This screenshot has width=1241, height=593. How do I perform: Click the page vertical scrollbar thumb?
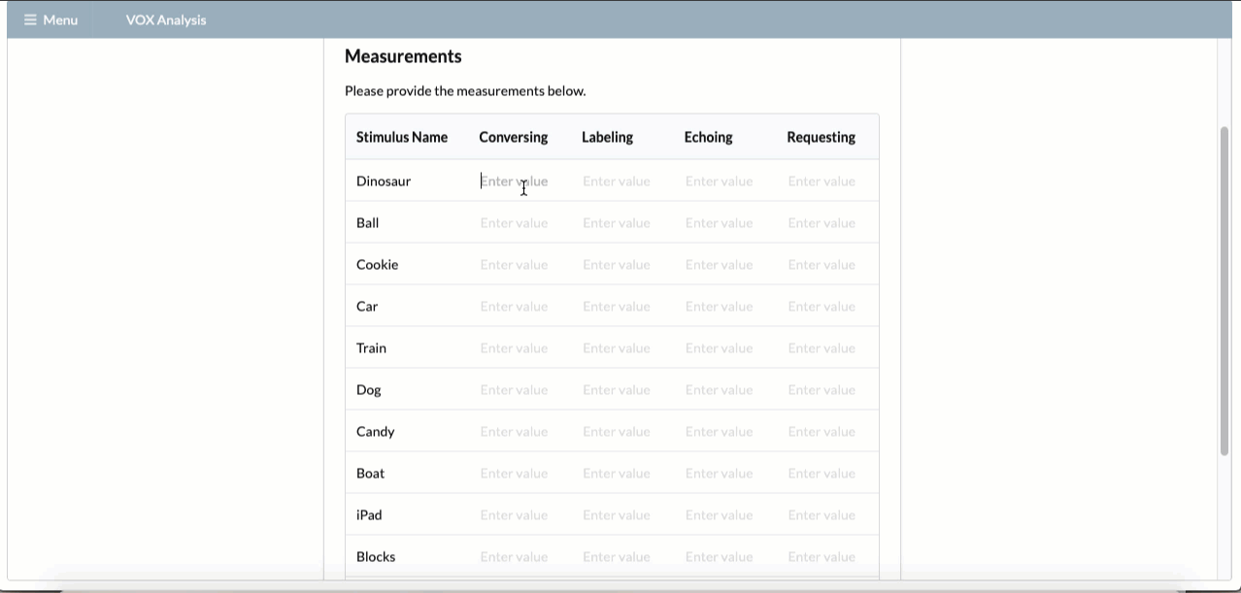[1224, 290]
